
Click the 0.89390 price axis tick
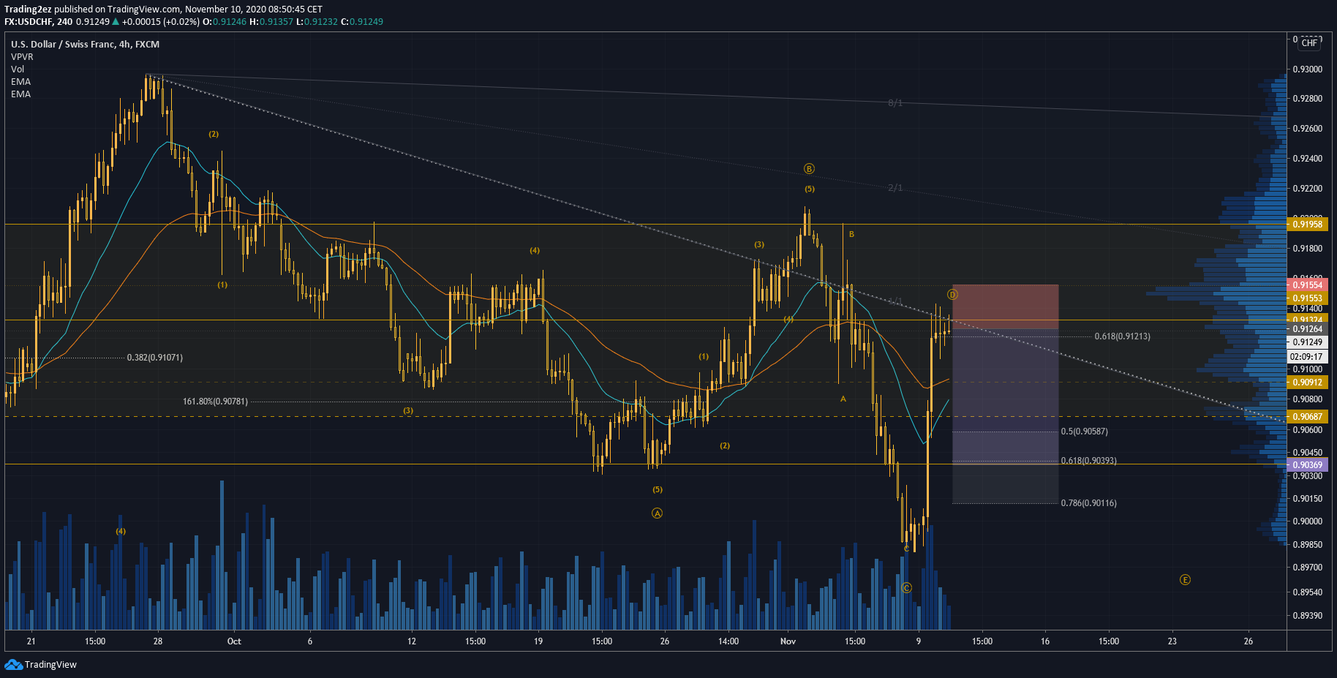(1308, 616)
